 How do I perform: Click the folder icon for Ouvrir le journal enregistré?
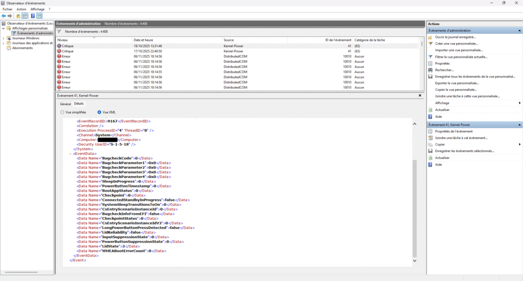point(431,37)
